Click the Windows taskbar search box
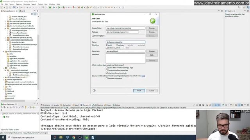This screenshot has width=250, height=140. 29,137
